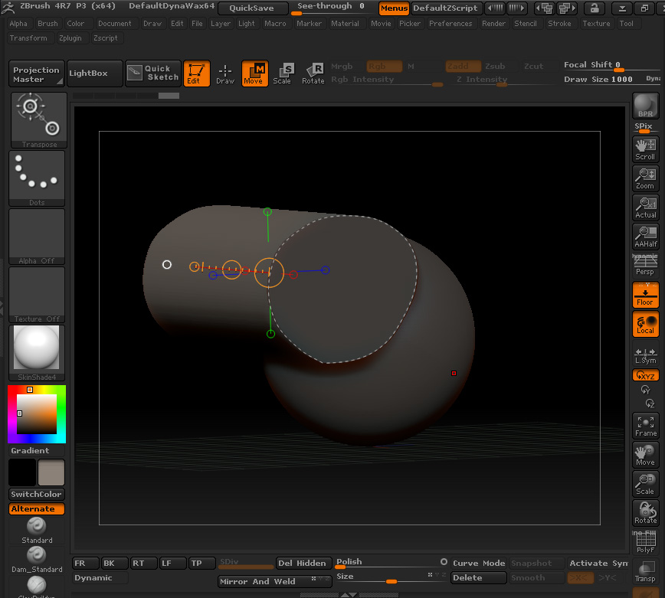Select the Transpose brush thumbnail
665x598 pixels.
(x=38, y=120)
